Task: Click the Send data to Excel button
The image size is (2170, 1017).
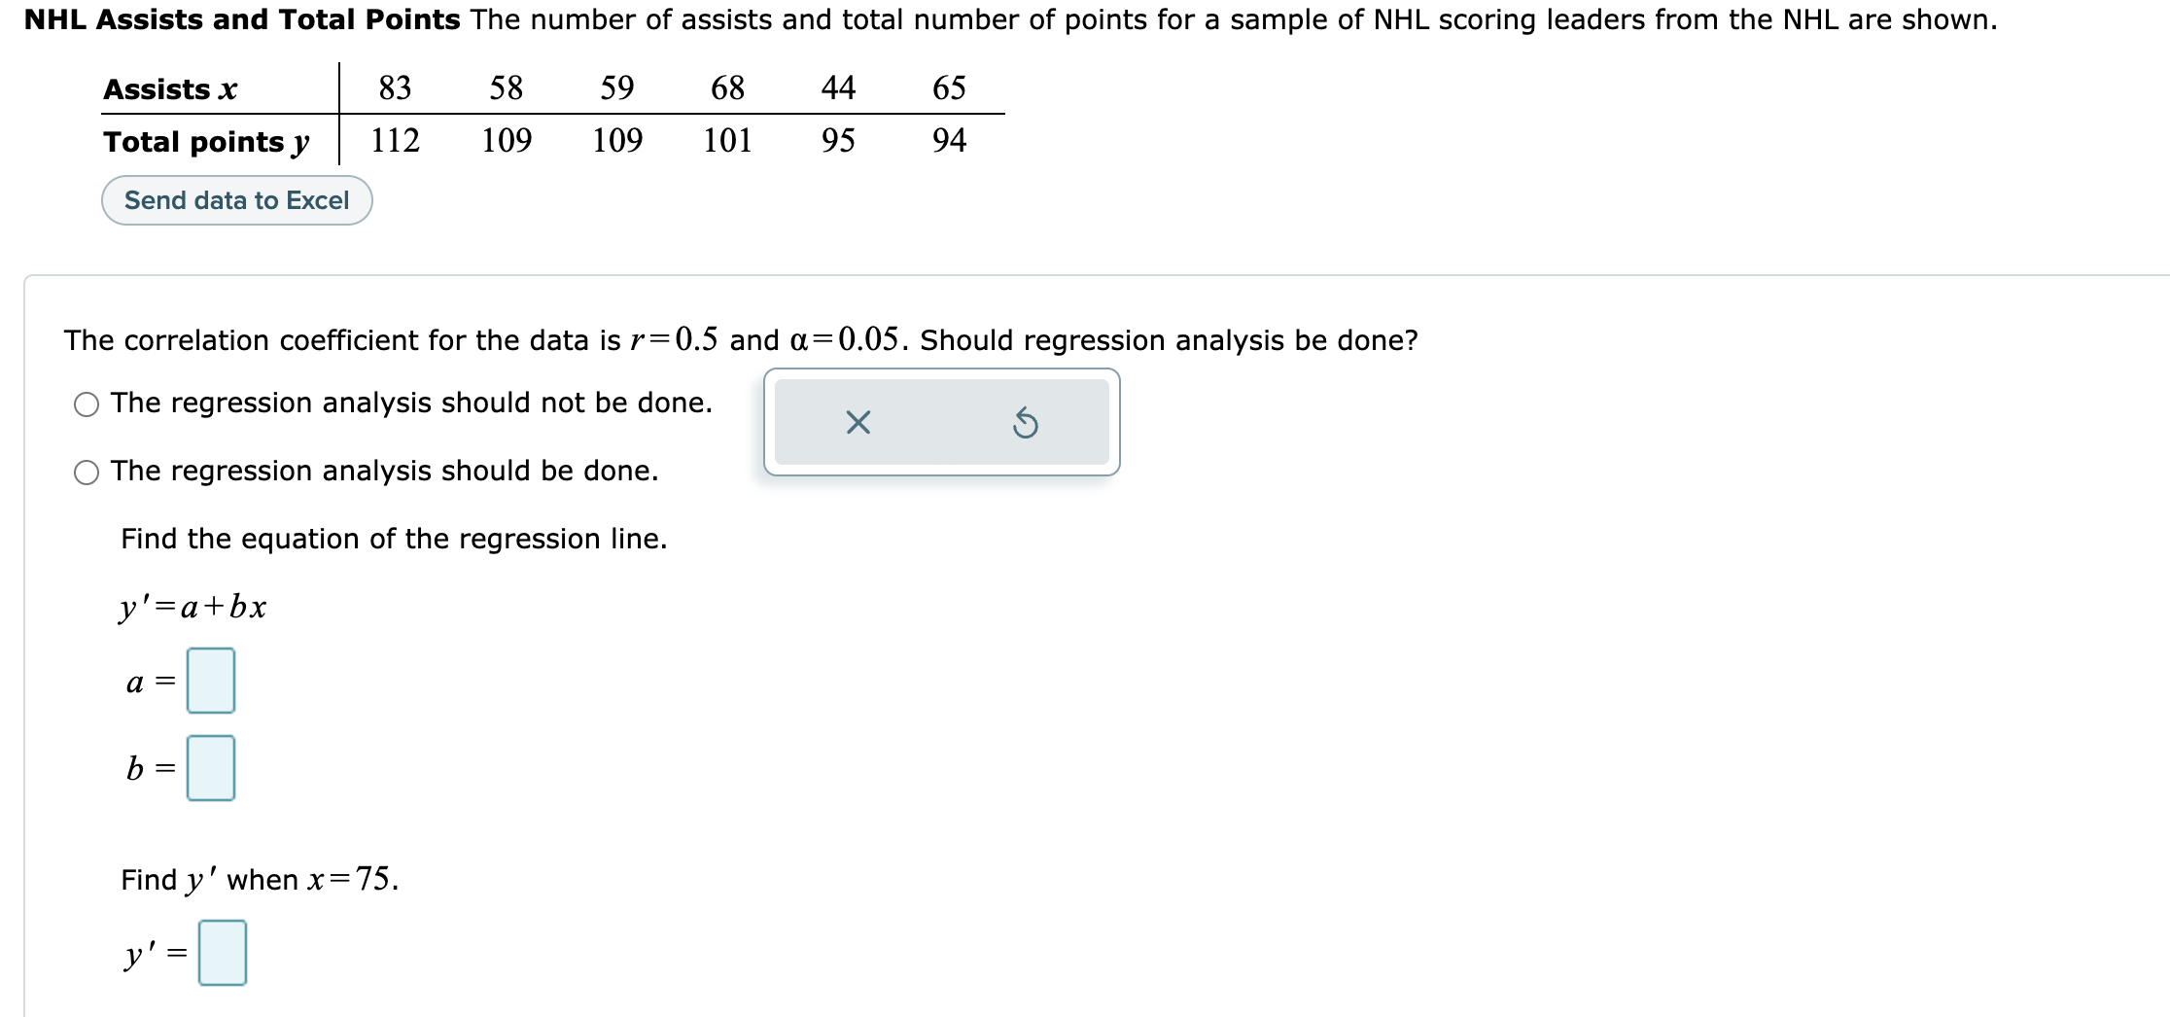Action: coord(235,200)
